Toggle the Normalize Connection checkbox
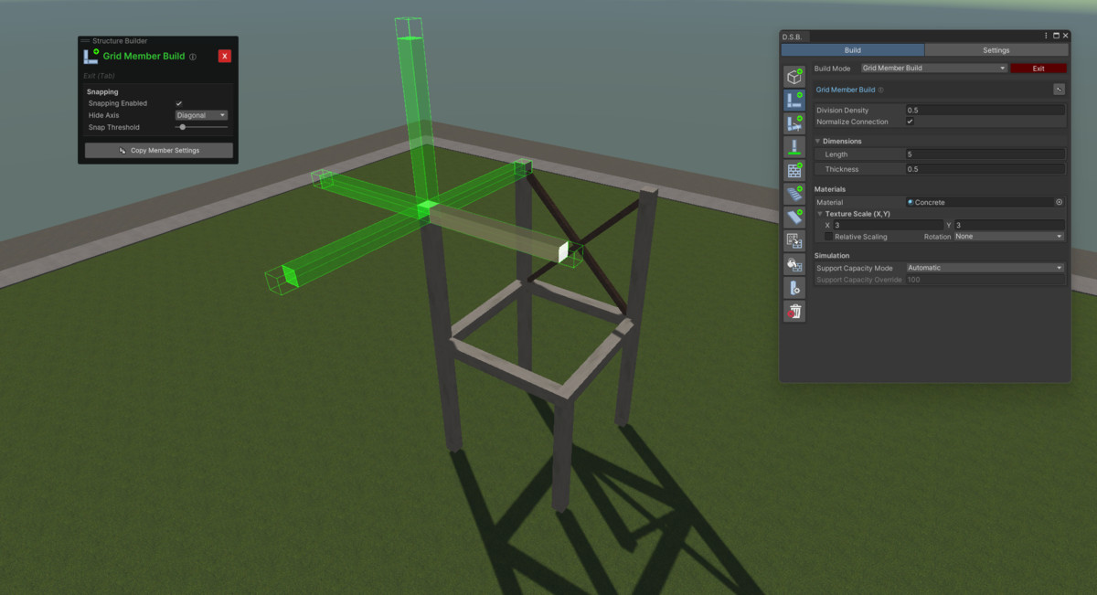This screenshot has height=595, width=1097. point(910,122)
